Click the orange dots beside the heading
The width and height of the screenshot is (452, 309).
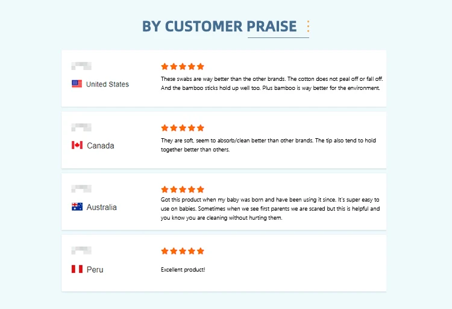[x=308, y=27]
